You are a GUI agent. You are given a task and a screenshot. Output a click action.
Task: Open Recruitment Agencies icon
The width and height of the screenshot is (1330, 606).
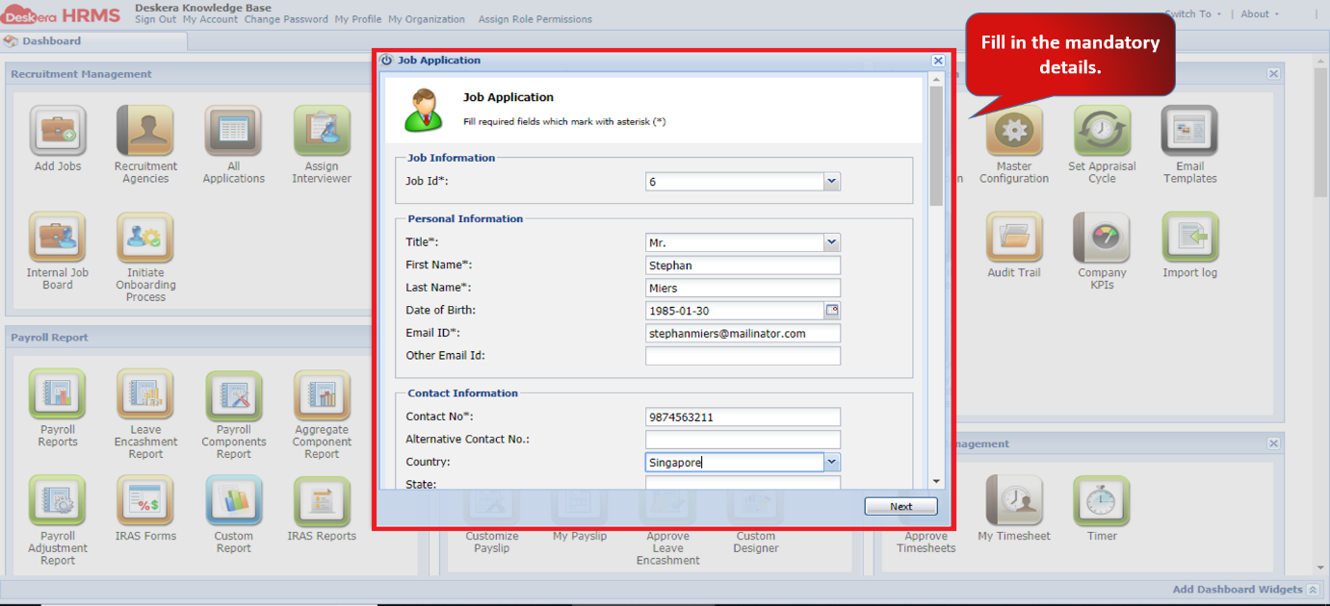coord(145,131)
